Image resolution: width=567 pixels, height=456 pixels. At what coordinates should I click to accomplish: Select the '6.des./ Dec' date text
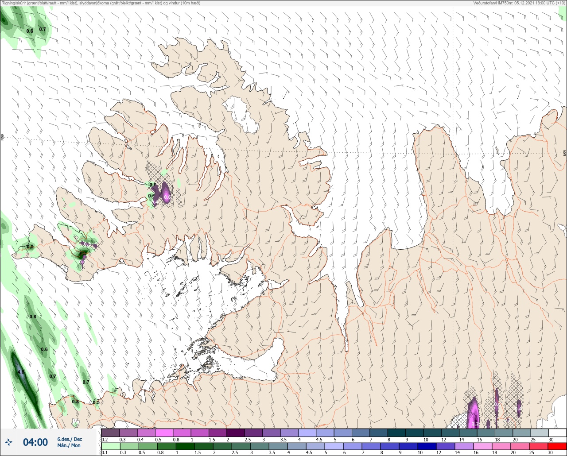pos(70,439)
